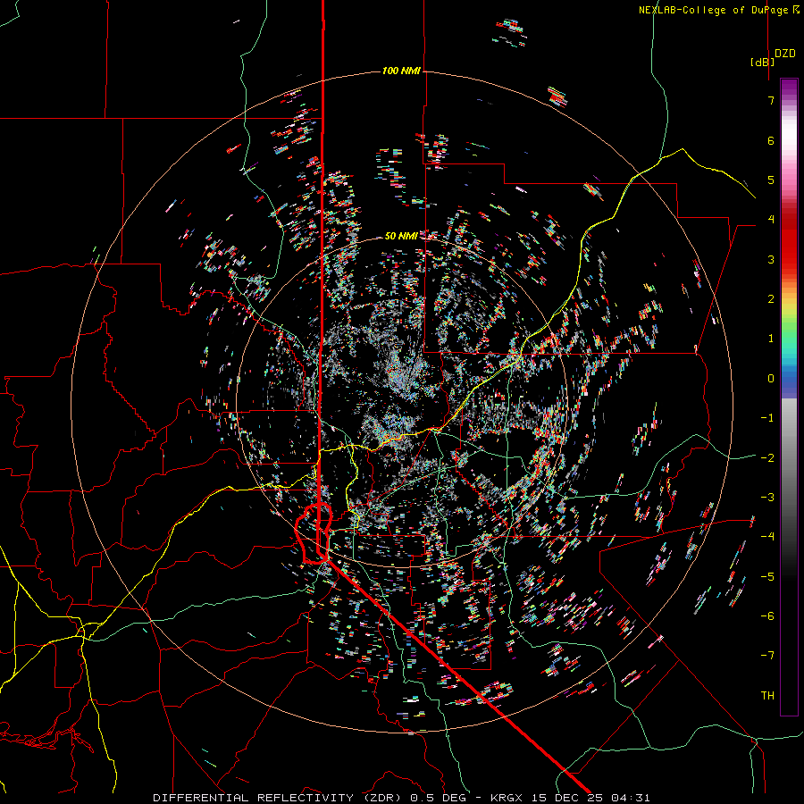Click the 50 NMI range ring label

pyautogui.click(x=401, y=236)
